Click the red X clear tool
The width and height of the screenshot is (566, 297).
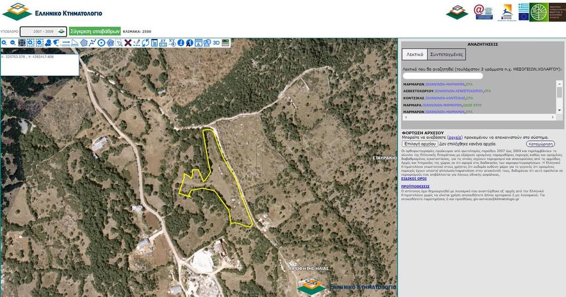click(x=128, y=43)
